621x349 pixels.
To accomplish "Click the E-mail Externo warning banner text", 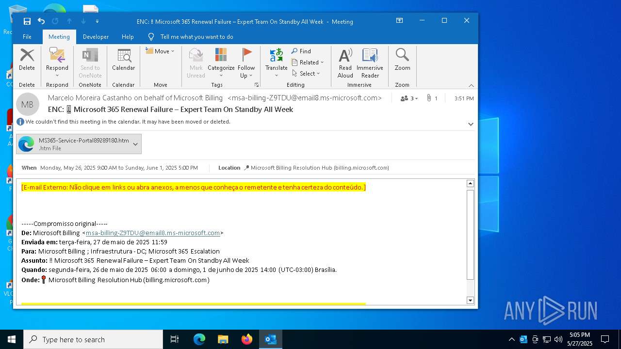I will coord(194,187).
